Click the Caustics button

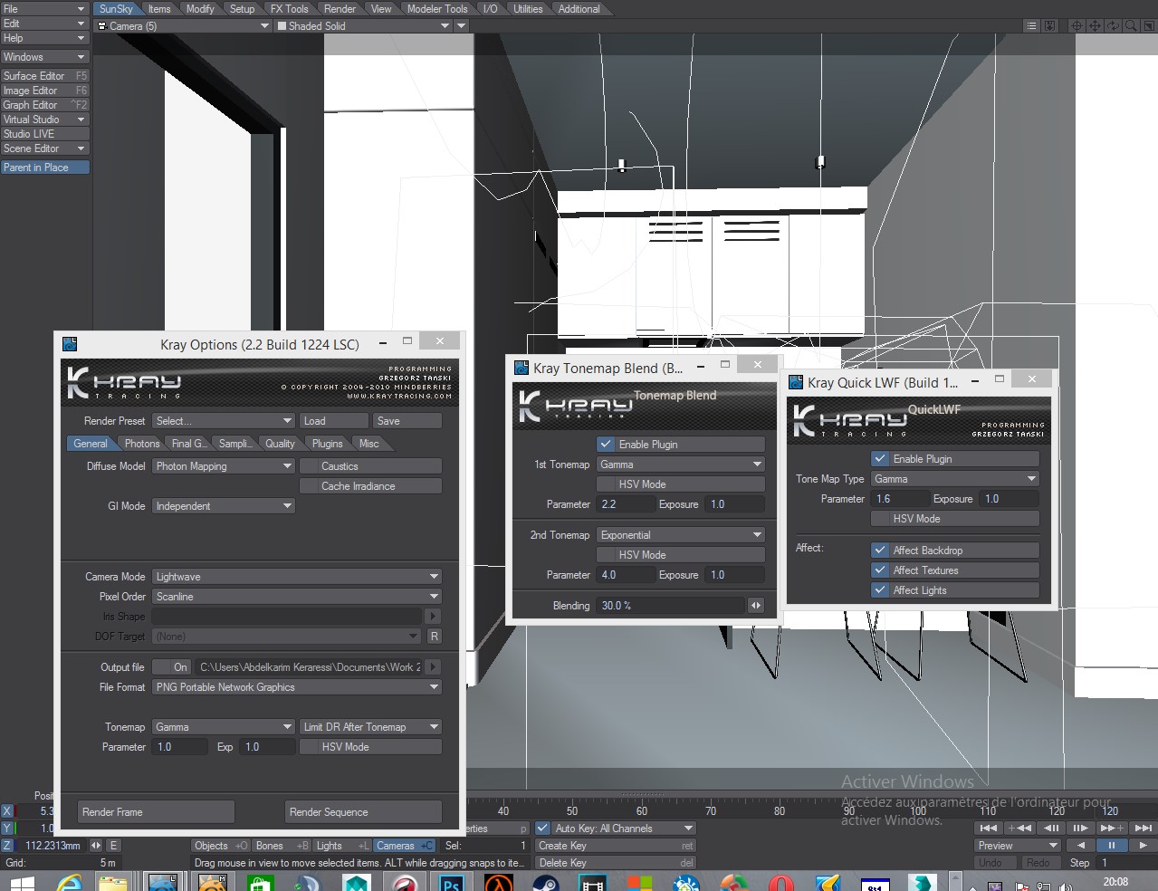(370, 466)
